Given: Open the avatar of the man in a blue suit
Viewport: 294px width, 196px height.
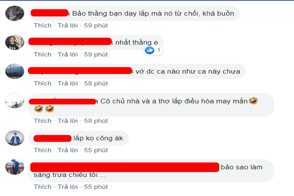Looking at the screenshot, I should click(15, 138).
